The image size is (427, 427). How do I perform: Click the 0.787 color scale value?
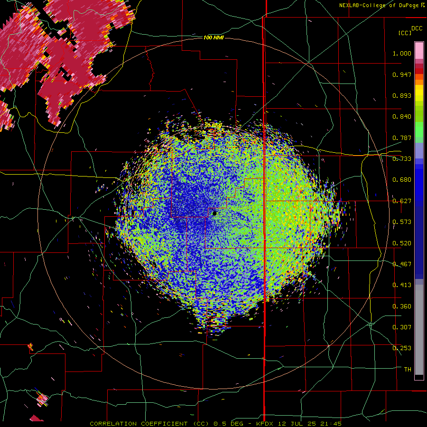402,138
